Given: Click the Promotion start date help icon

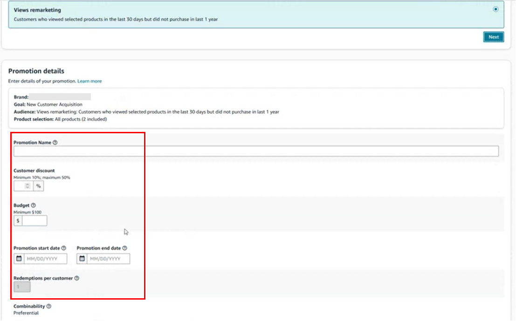Looking at the screenshot, I should click(63, 248).
